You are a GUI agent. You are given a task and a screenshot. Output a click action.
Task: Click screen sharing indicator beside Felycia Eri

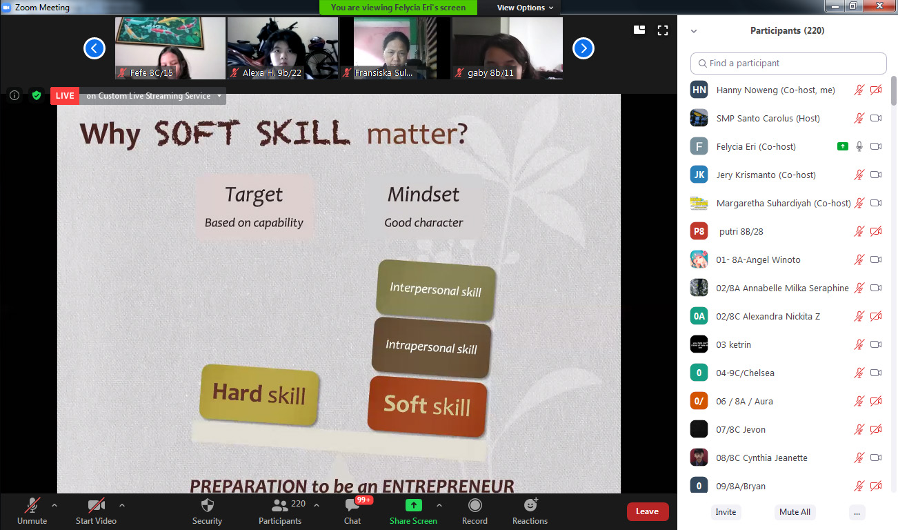[x=842, y=146]
